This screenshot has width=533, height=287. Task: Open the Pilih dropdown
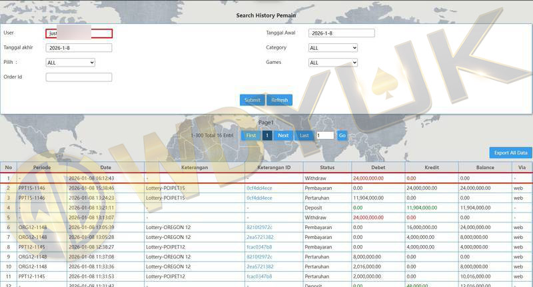click(71, 63)
